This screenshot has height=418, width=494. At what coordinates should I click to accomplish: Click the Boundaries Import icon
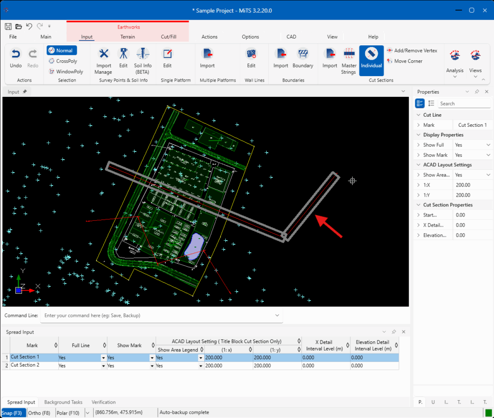(x=281, y=58)
